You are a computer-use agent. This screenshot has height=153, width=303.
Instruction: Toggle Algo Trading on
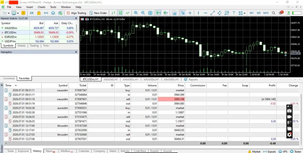point(77,13)
